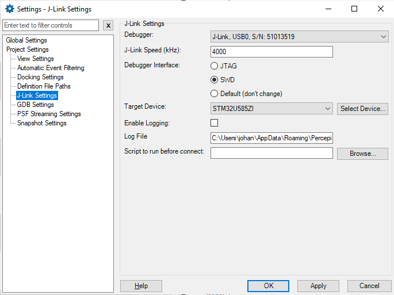Screen dimensions: 394x295
Task: Open Snapshot Settings page
Action: point(42,123)
